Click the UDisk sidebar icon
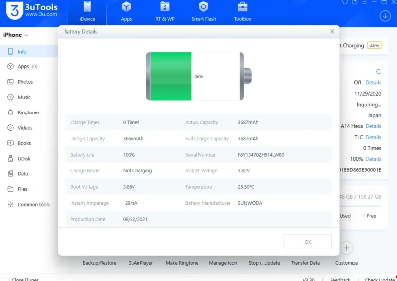397x281 pixels. point(10,158)
